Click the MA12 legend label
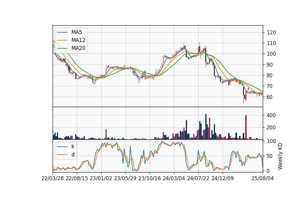292x210 pixels. 78,40
